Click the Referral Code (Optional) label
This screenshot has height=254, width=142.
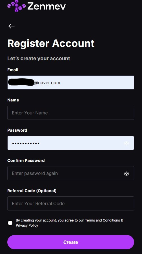32,191
